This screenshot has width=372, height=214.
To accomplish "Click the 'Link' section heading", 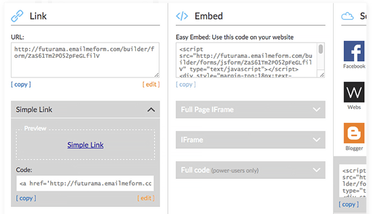I will [38, 16].
